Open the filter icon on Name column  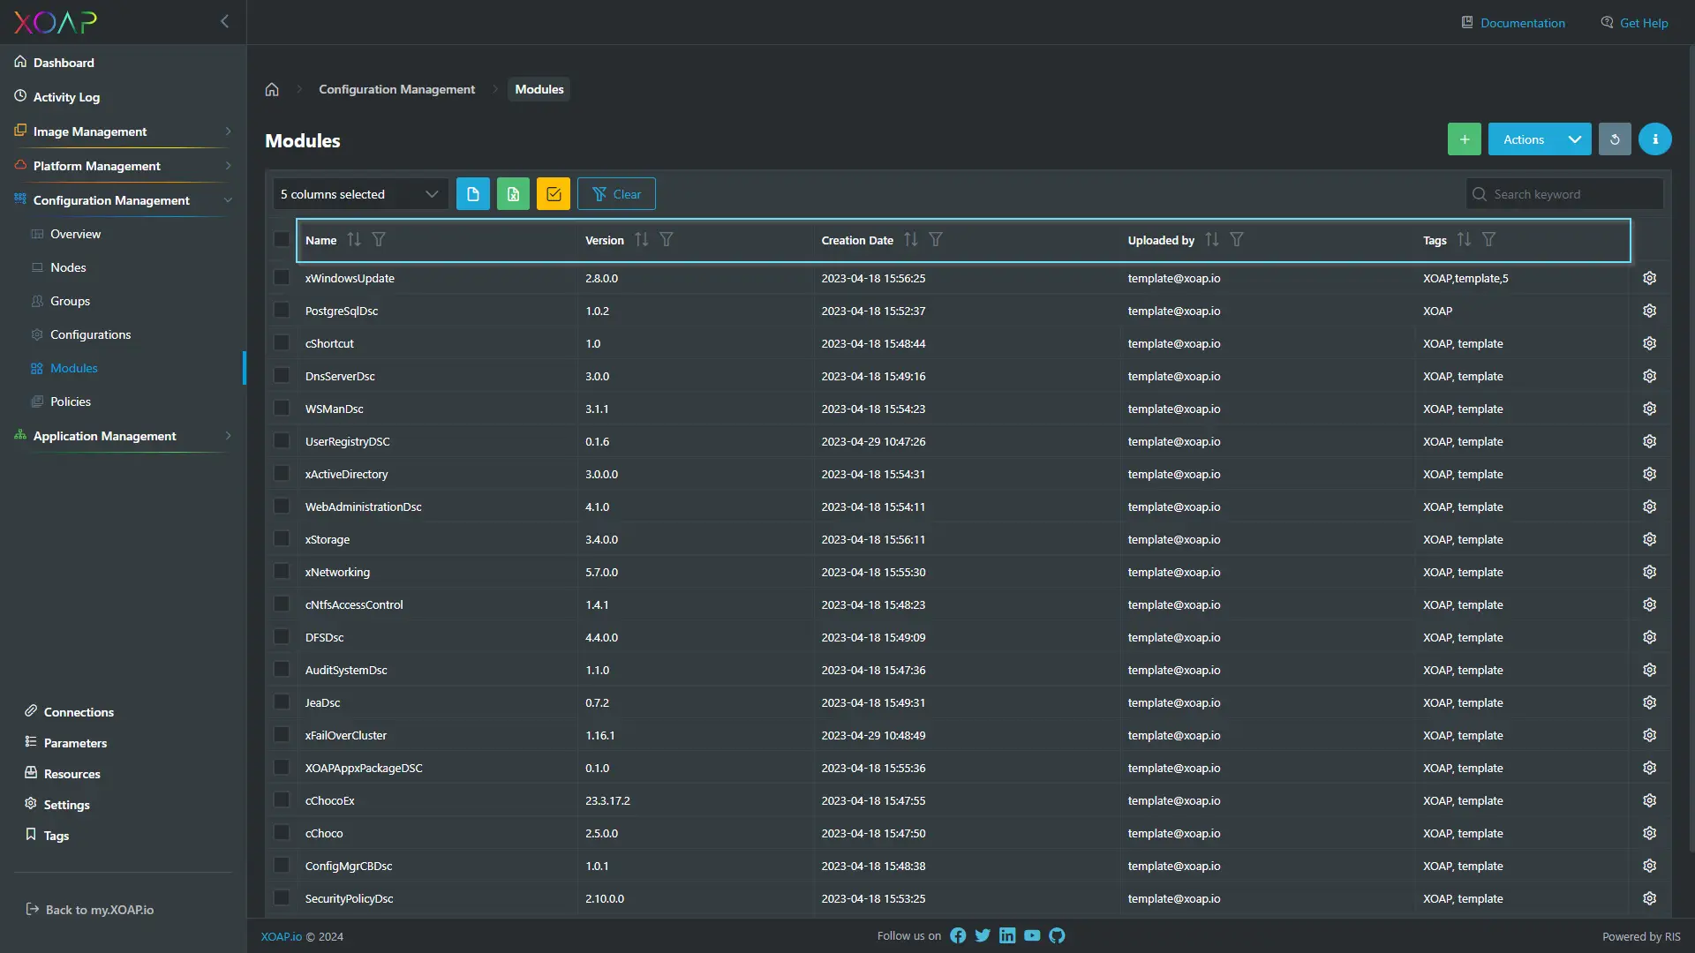379,239
